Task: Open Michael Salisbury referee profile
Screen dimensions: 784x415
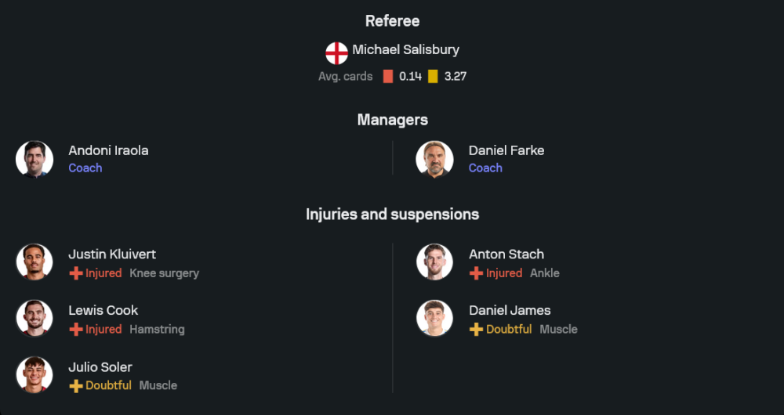Action: click(405, 49)
